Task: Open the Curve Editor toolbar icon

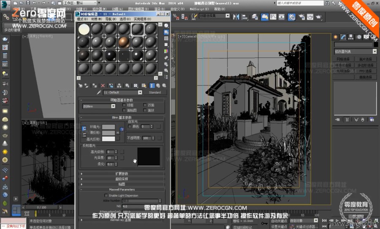Action: tap(273, 17)
